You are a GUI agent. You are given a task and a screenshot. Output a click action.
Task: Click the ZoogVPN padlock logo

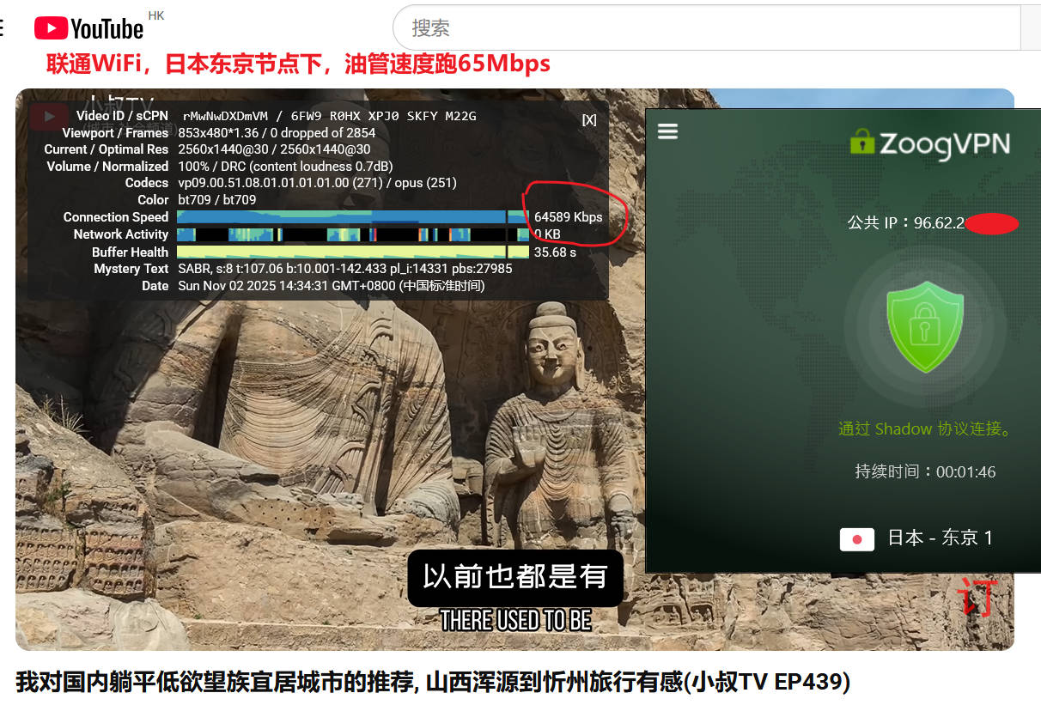[x=861, y=141]
